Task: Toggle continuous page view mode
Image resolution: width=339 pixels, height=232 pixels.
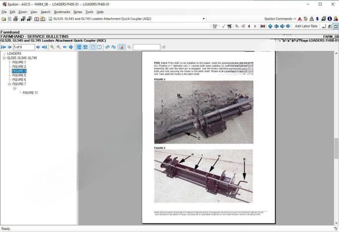Action: pyautogui.click(x=79, y=47)
